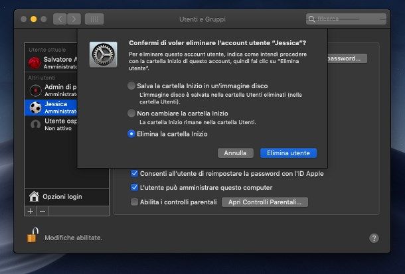405x274 pixels.
Task: Select Salva la cartella Inizio in un'immagine disco
Action: click(131, 86)
